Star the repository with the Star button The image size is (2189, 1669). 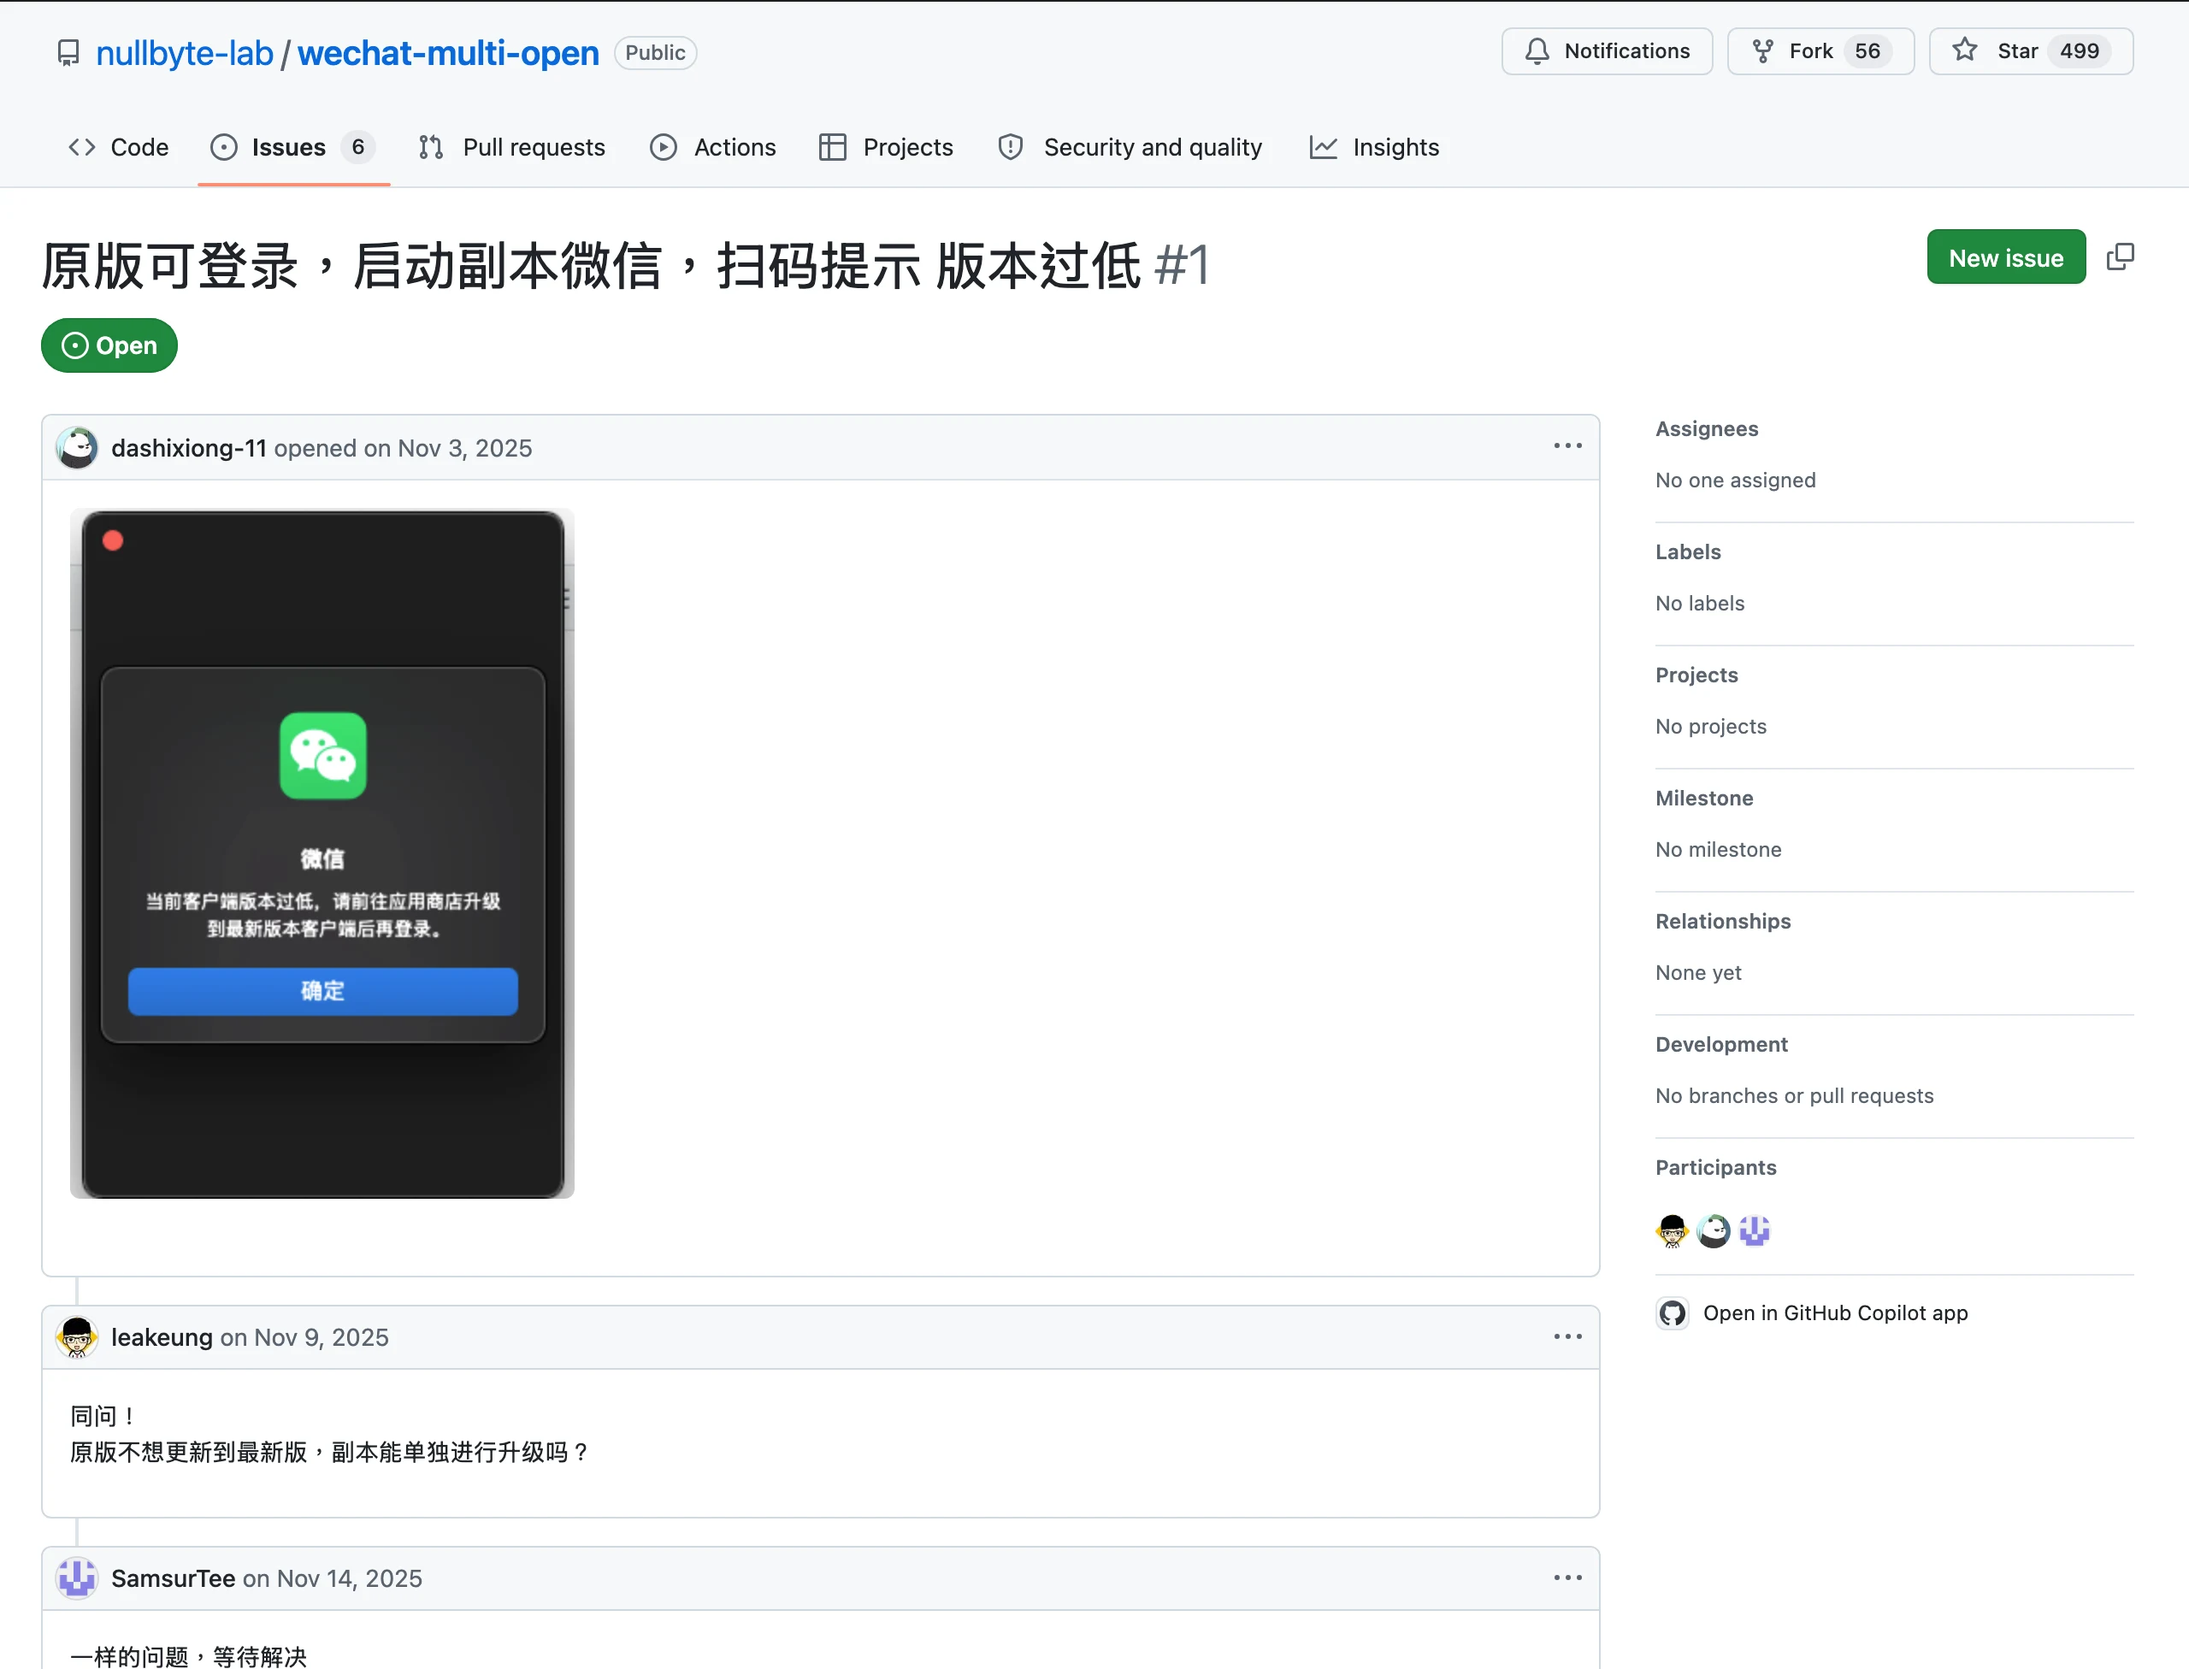click(2030, 50)
